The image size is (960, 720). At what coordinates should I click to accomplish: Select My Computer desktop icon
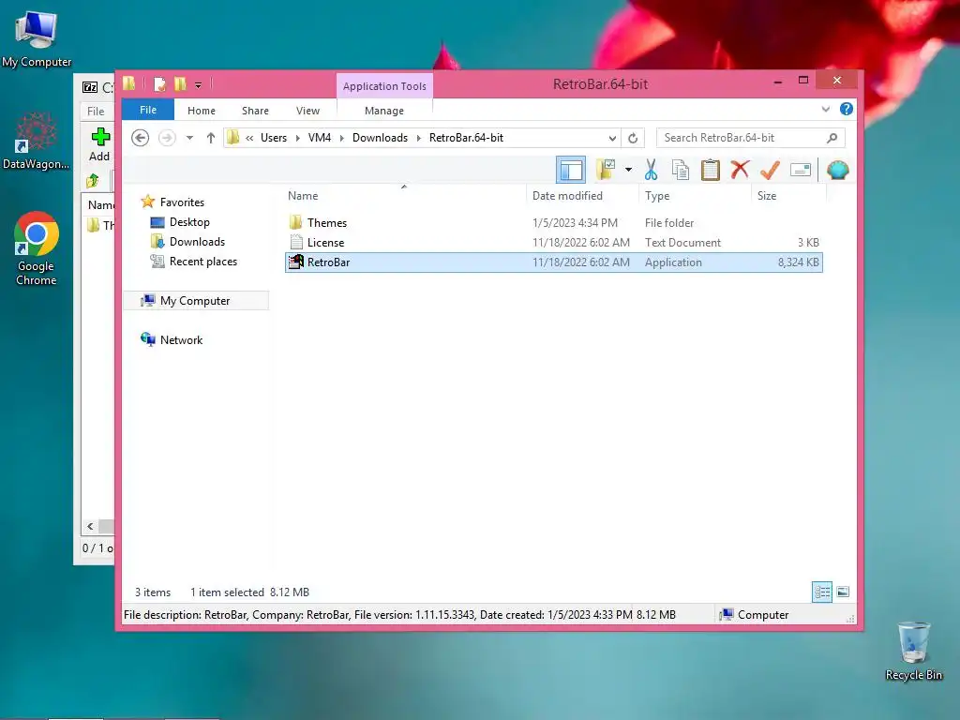coord(37,39)
